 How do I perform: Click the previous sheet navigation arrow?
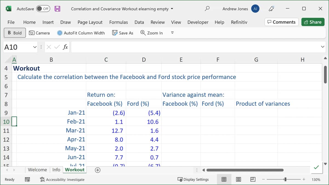7,170
